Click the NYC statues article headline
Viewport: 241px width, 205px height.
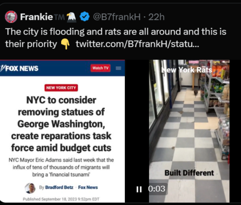tap(61, 124)
